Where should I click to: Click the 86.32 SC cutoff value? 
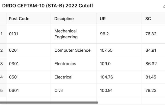(151, 64)
